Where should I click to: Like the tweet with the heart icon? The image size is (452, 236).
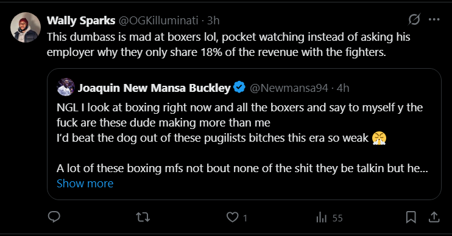pos(232,217)
